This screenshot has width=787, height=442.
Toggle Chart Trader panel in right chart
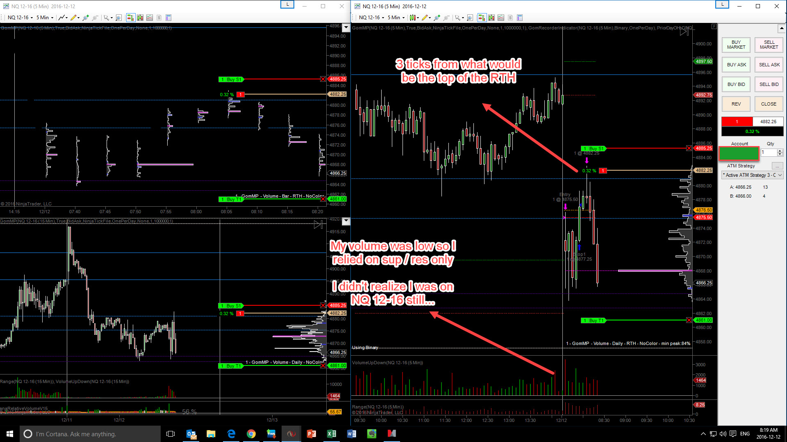[x=482, y=18]
